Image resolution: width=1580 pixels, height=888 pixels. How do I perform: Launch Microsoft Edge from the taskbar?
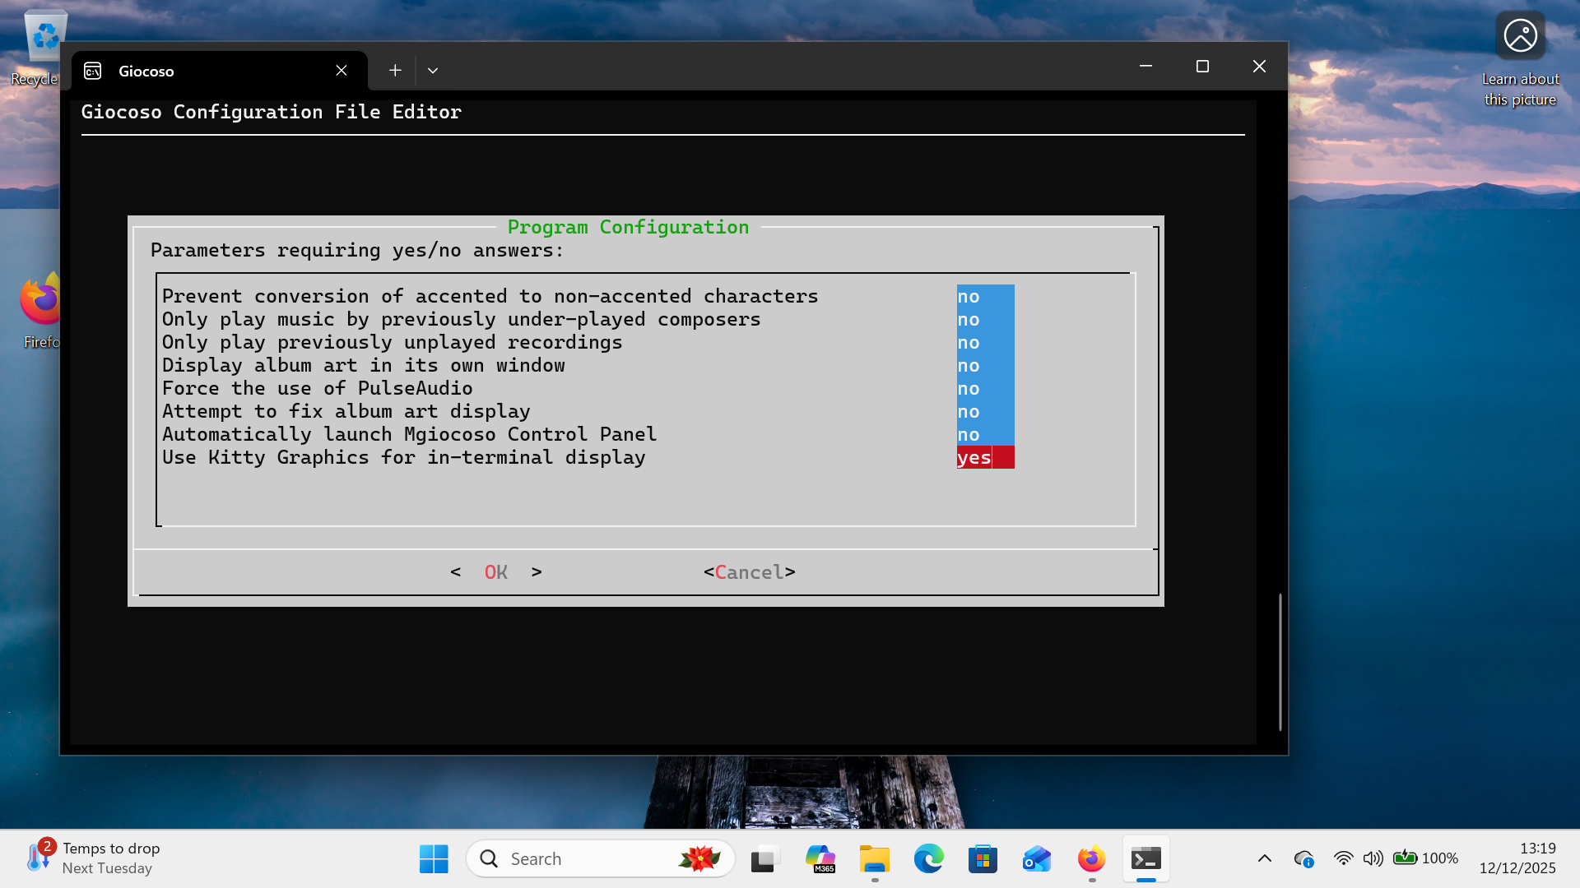tap(928, 858)
